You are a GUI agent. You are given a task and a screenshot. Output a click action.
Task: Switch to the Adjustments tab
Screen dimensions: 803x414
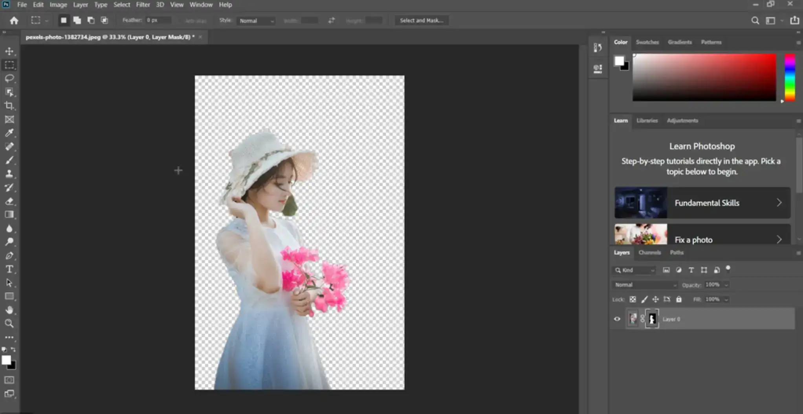(x=682, y=121)
